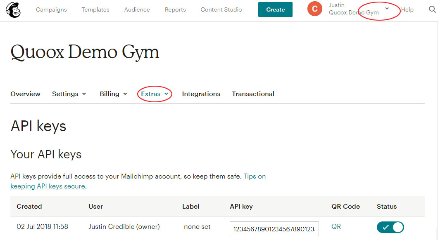Click the API keys heading
The height and width of the screenshot is (240, 438).
pyautogui.click(x=38, y=126)
